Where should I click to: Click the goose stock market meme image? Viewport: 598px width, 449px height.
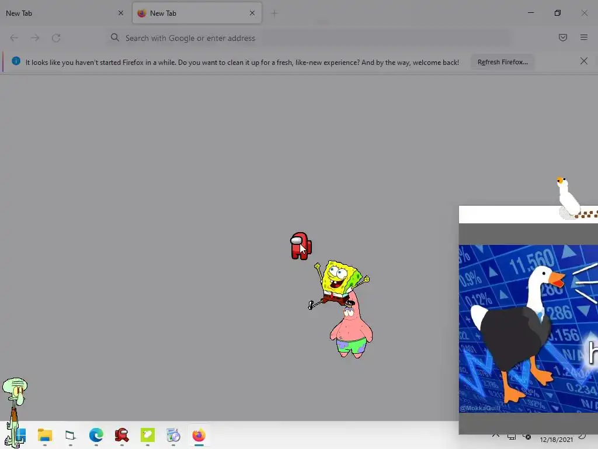pos(528,329)
